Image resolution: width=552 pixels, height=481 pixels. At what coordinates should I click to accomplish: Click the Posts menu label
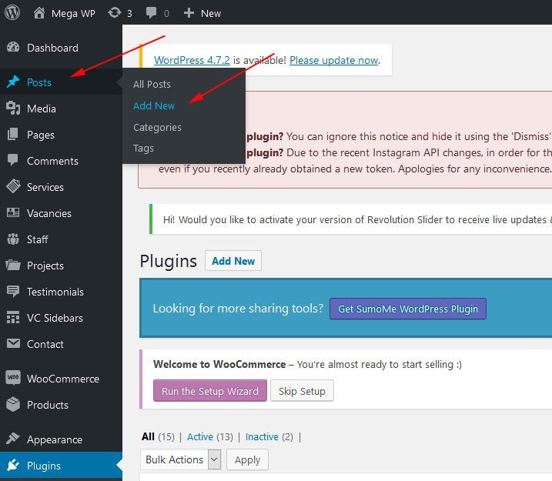[39, 82]
